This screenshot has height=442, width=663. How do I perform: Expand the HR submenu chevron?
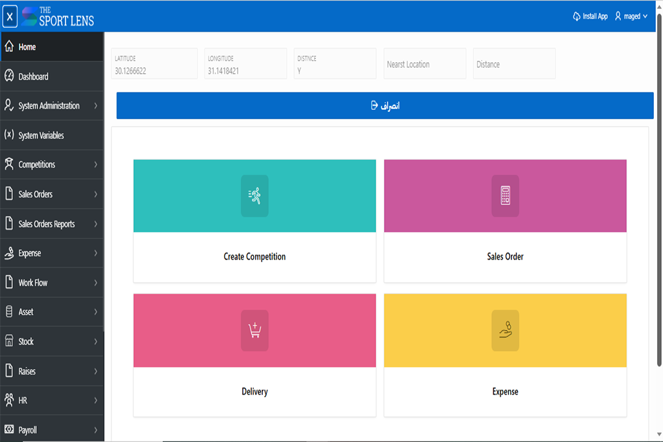[x=95, y=401]
